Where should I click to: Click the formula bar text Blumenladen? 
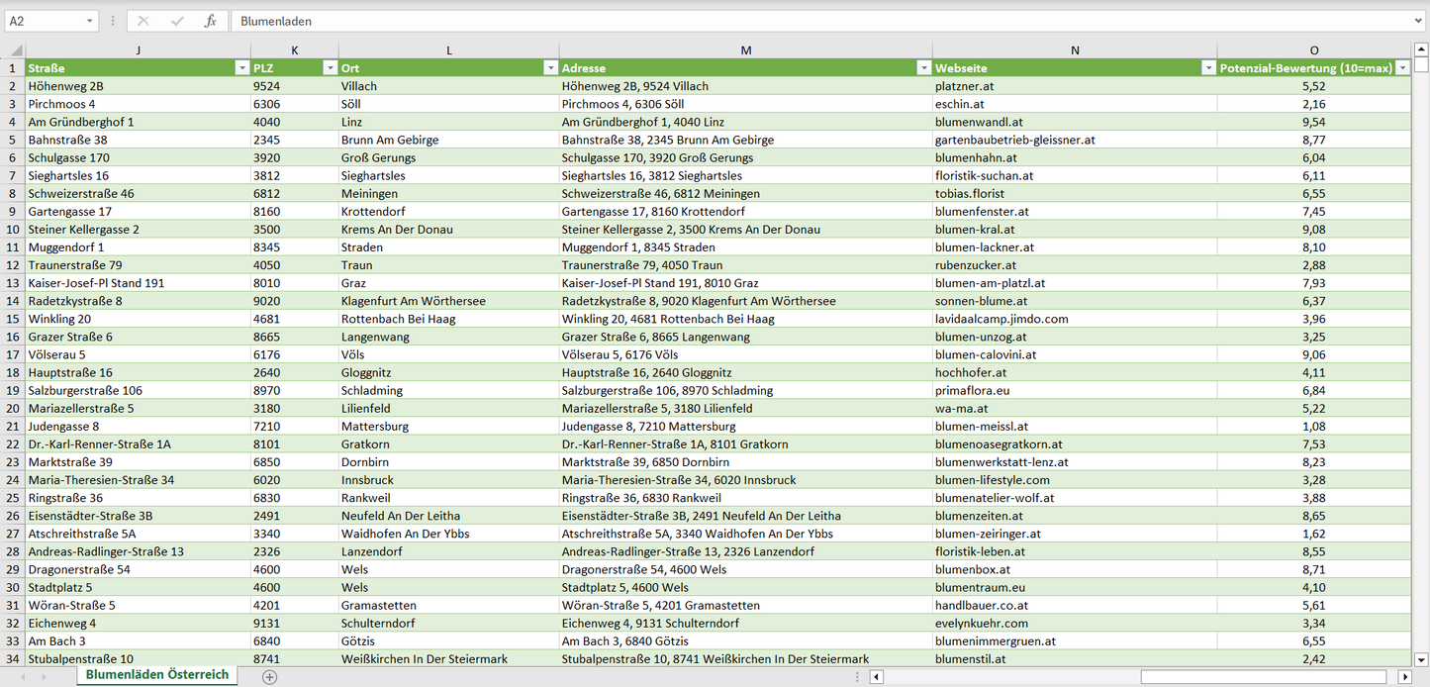(x=276, y=21)
